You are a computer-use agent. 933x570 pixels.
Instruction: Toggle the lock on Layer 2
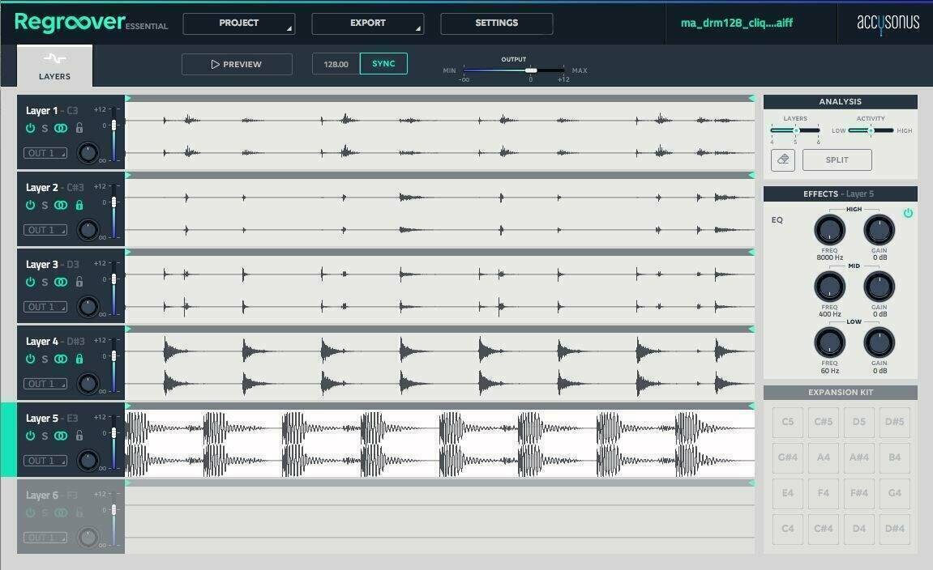[x=78, y=205]
